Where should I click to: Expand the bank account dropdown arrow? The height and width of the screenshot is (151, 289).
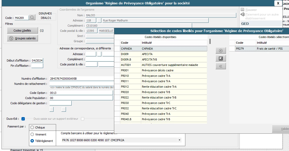pos(179,140)
